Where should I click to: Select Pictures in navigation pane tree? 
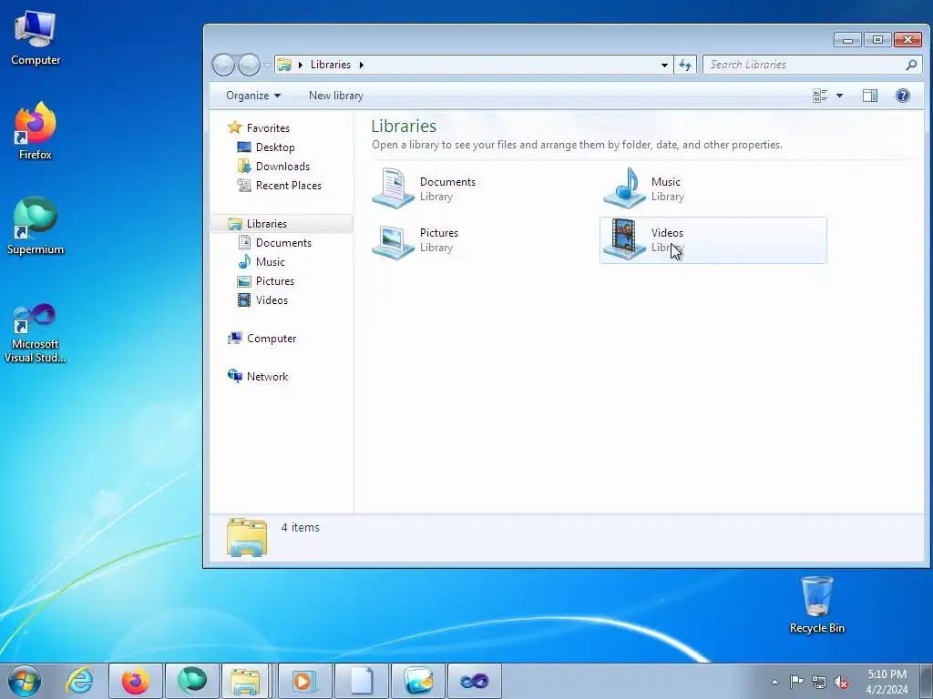[x=275, y=280]
